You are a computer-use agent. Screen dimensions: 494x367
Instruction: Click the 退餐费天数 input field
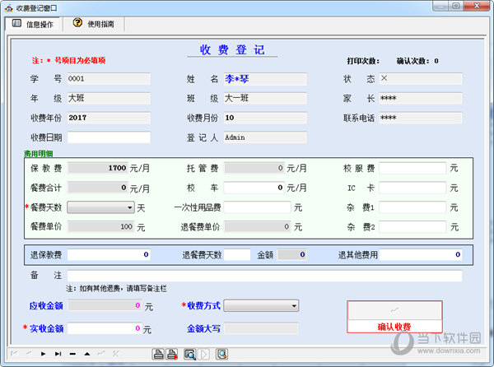[x=237, y=254]
